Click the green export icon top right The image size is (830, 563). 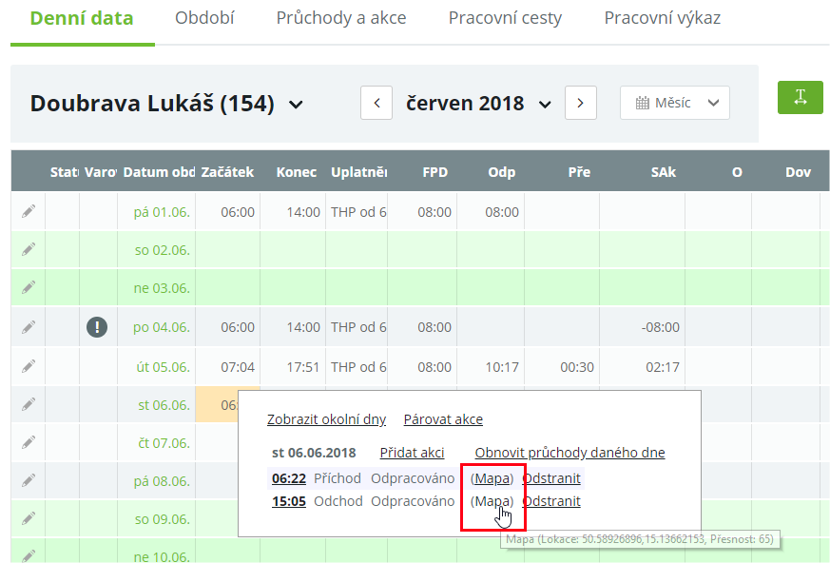pos(800,98)
